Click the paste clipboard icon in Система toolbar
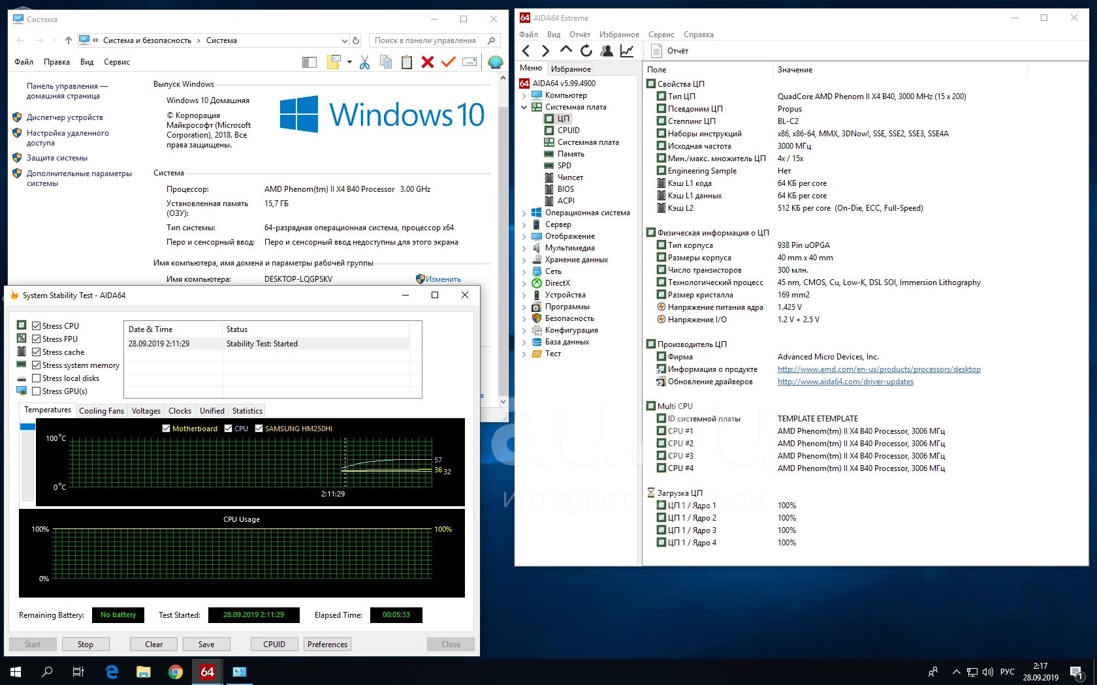Viewport: 1097px width, 685px height. pyautogui.click(x=407, y=62)
